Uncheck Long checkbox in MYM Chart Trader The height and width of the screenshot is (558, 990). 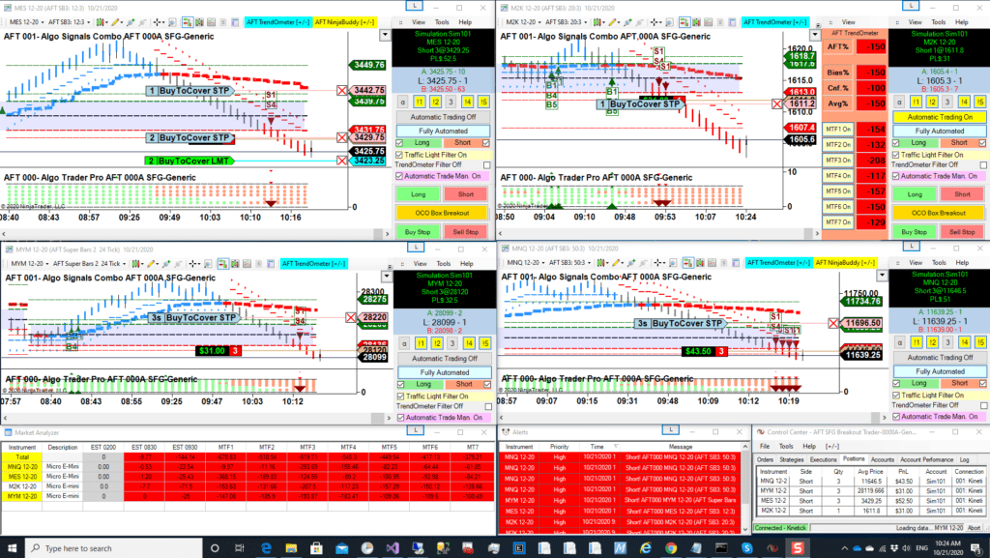coord(400,384)
